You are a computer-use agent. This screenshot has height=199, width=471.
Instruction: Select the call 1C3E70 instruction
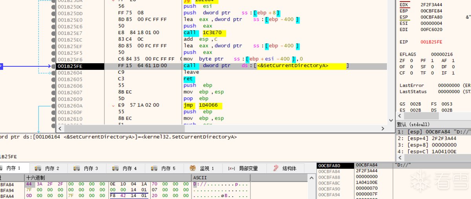(x=206, y=33)
